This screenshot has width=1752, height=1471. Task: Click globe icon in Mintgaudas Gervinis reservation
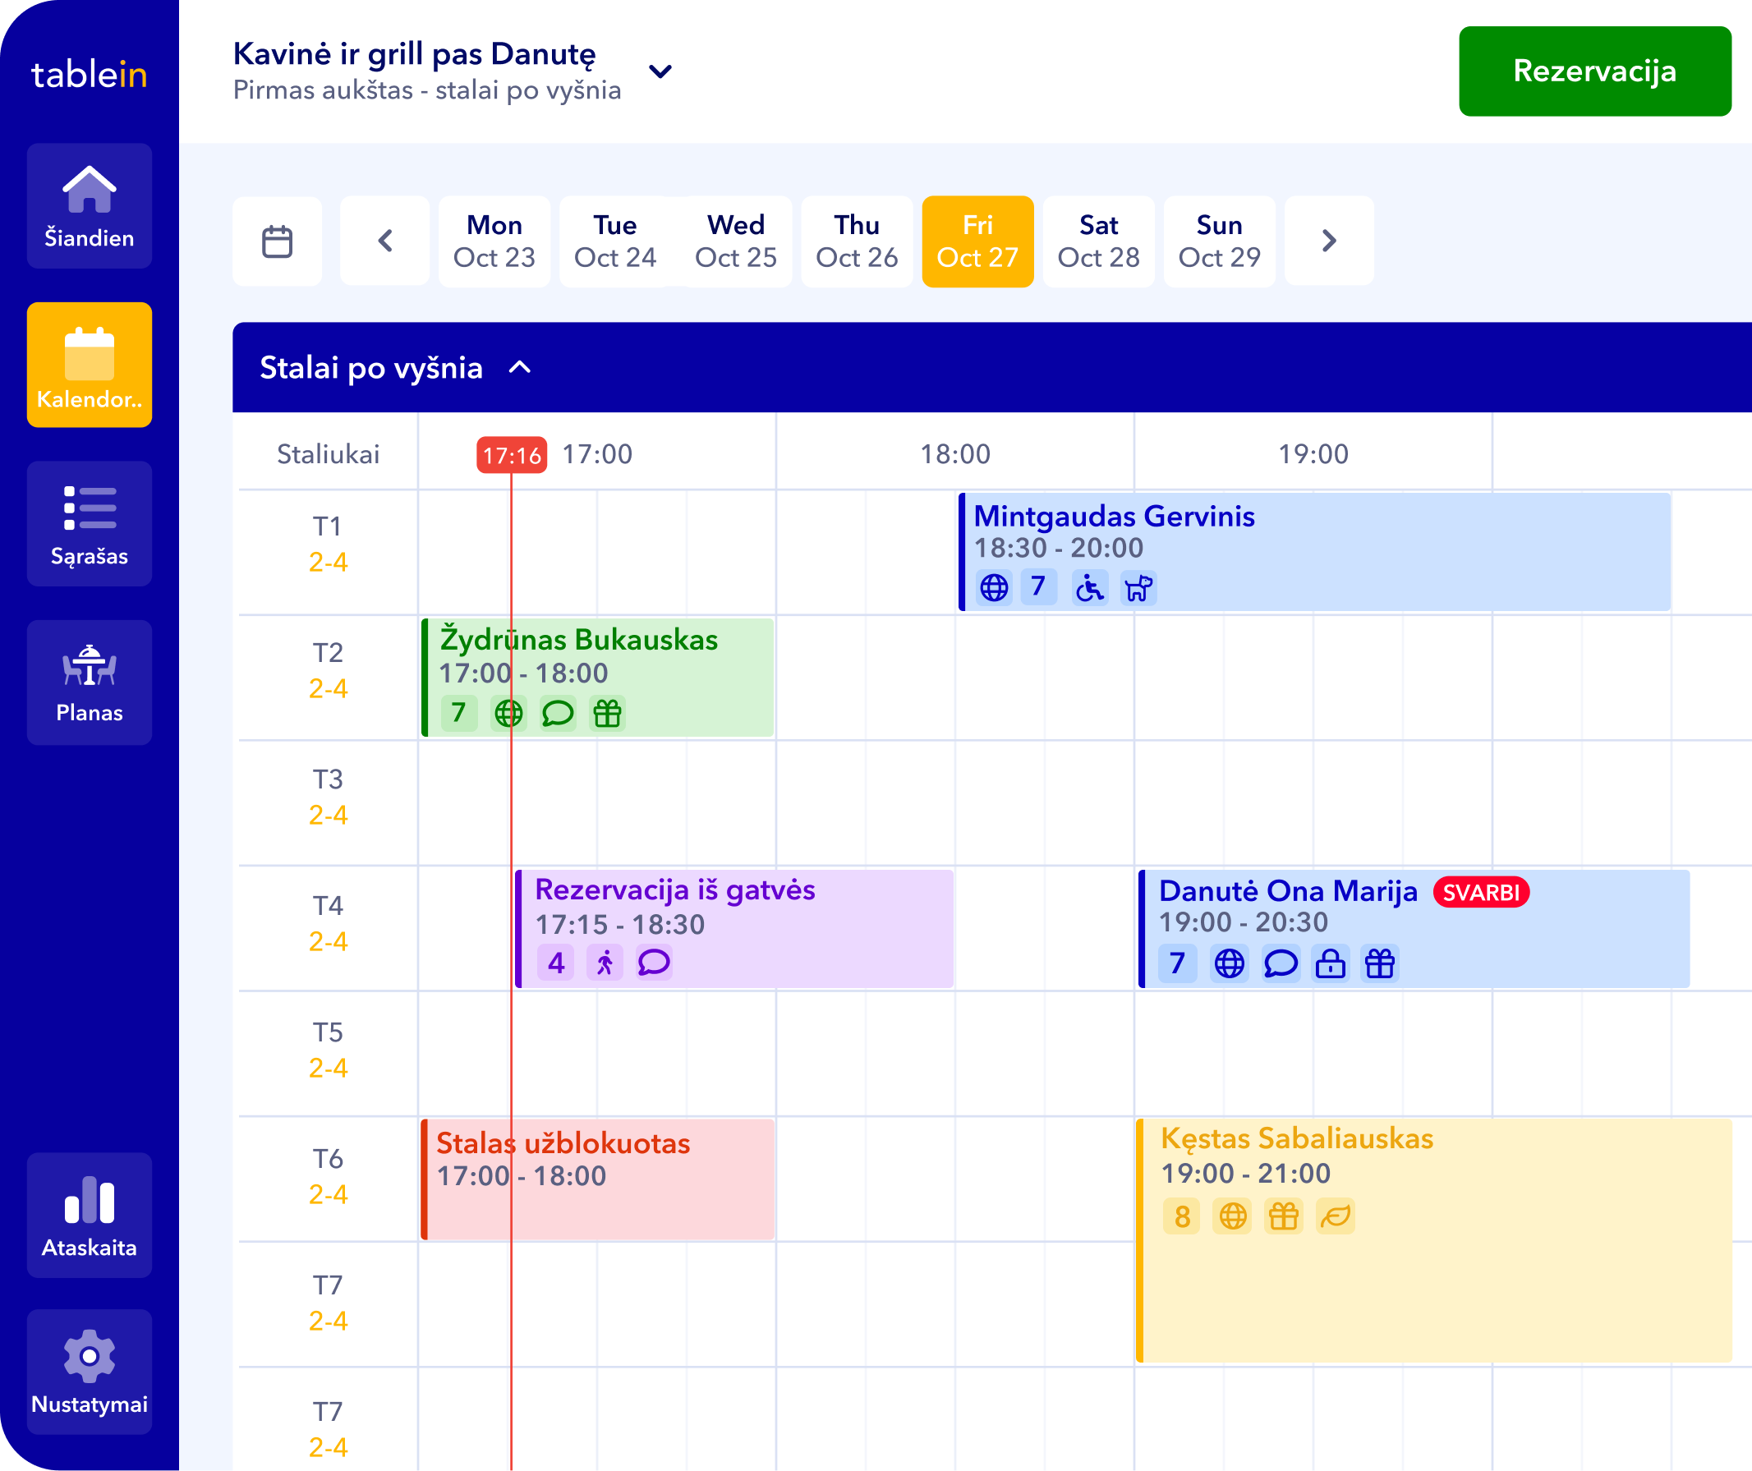(994, 587)
